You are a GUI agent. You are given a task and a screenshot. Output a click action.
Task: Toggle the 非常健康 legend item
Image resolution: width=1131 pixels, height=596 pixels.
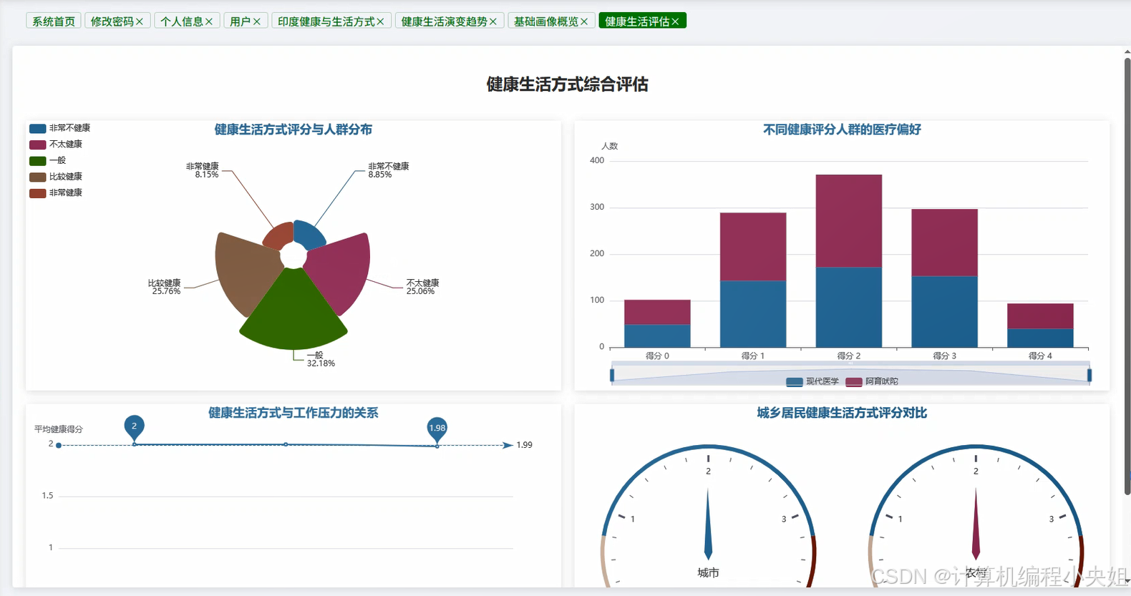(56, 193)
